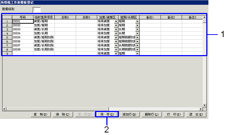Click the 加算/短期扣除 item cell

click(x=44, y=41)
